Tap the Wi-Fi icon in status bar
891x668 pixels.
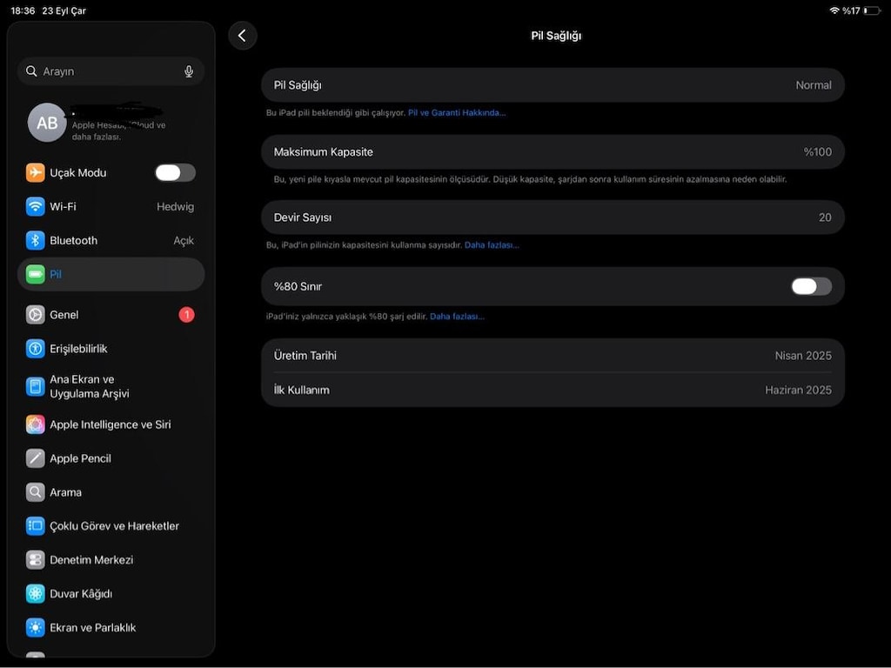click(x=834, y=10)
